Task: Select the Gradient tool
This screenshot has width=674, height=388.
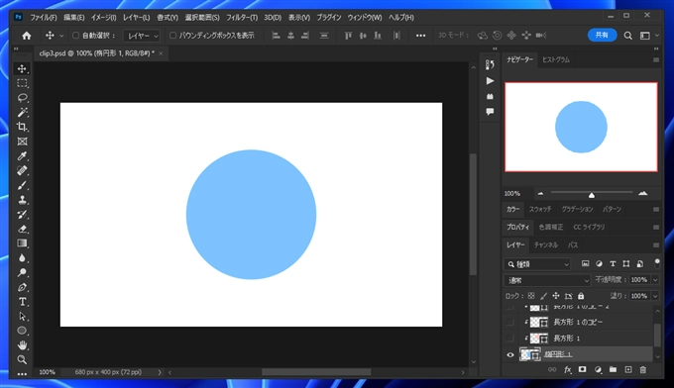Action: [x=22, y=243]
